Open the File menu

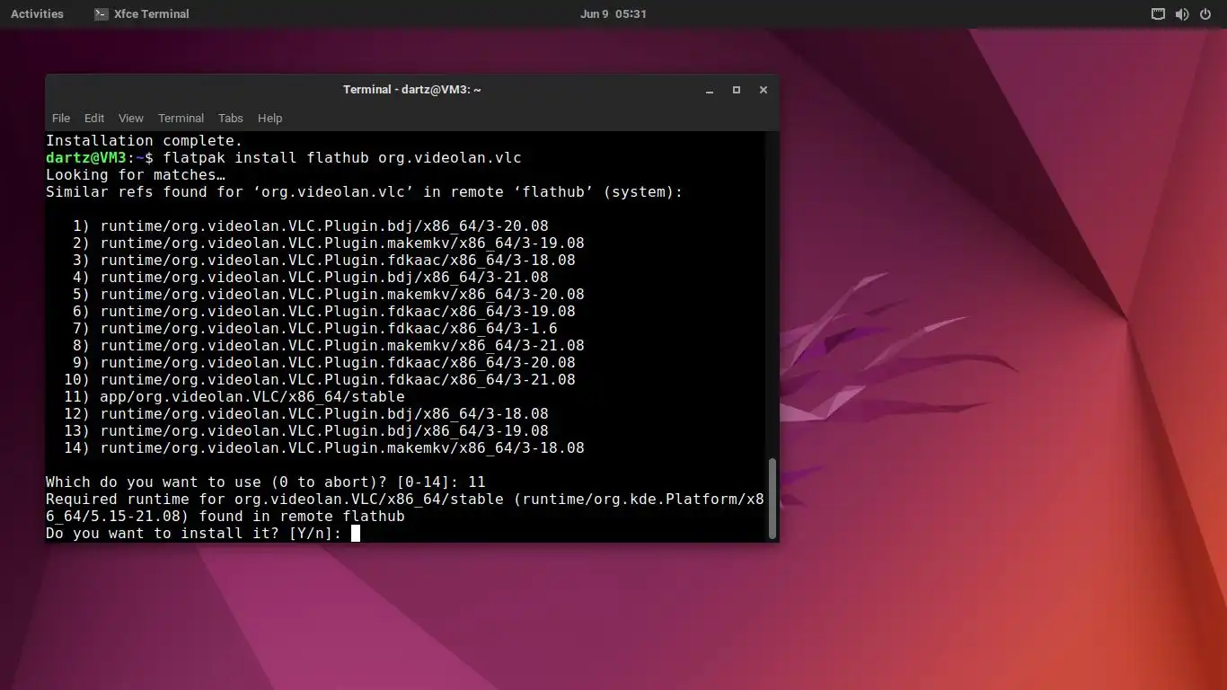[61, 118]
